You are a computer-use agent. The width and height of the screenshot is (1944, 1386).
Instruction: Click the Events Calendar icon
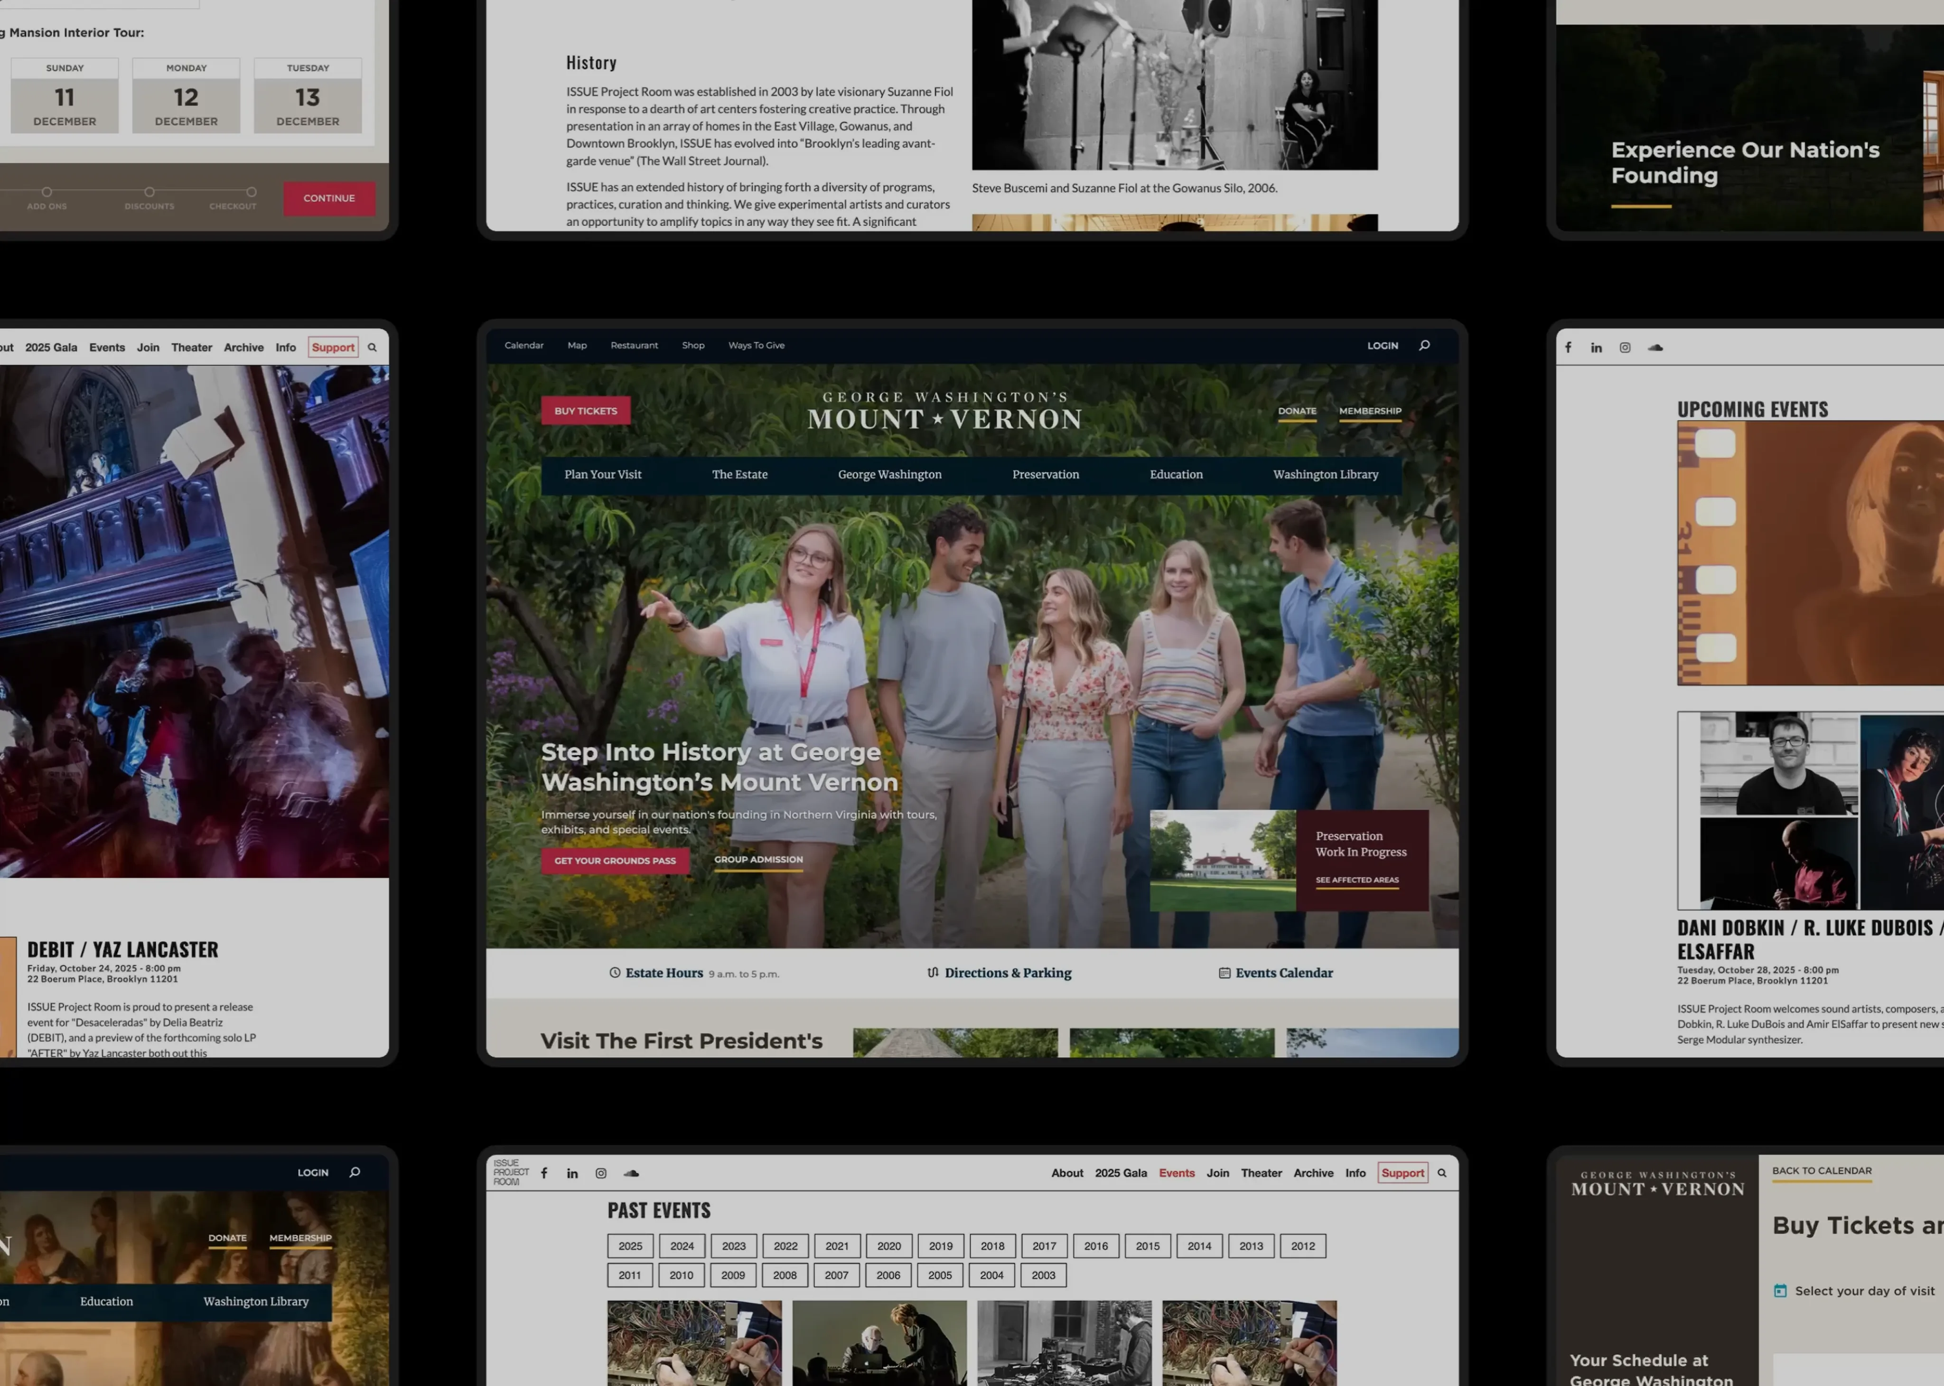pyautogui.click(x=1224, y=973)
